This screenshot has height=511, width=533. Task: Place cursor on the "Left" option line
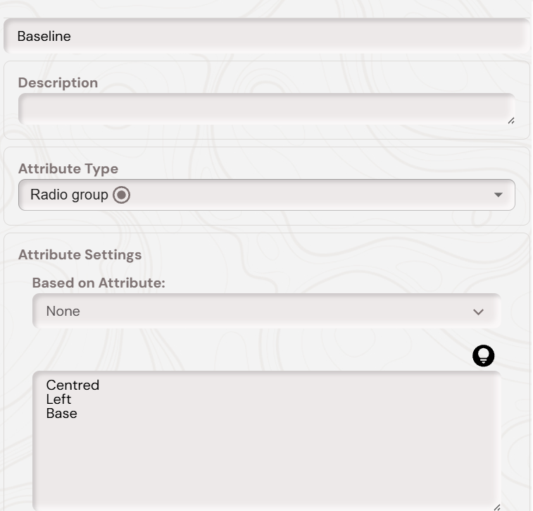[x=59, y=400]
